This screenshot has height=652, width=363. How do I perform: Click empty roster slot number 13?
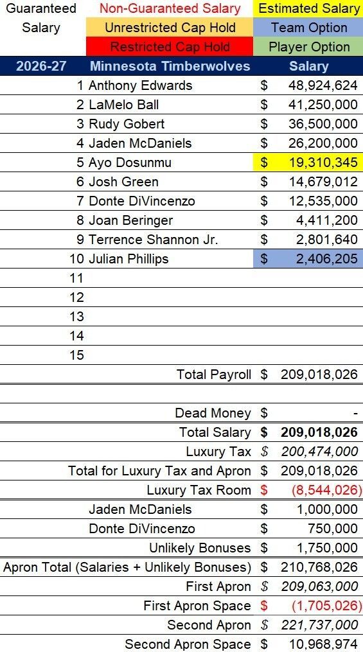77,317
